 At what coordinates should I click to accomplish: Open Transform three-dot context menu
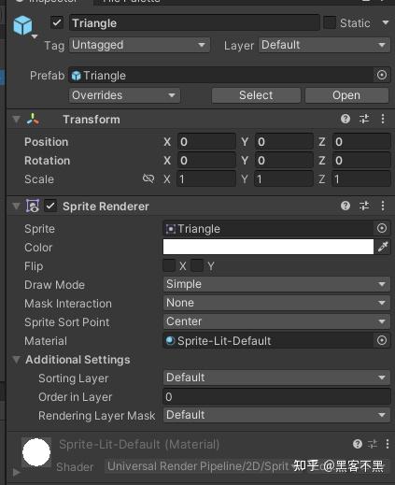[x=383, y=119]
